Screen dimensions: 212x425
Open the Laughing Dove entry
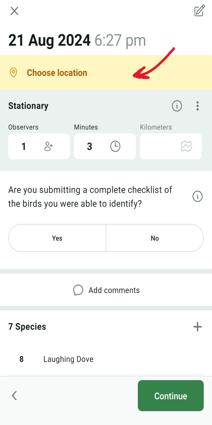tap(106, 359)
